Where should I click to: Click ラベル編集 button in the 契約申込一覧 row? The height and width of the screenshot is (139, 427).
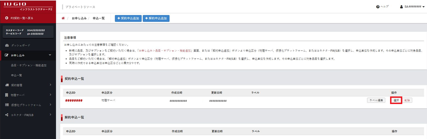coord(376,100)
